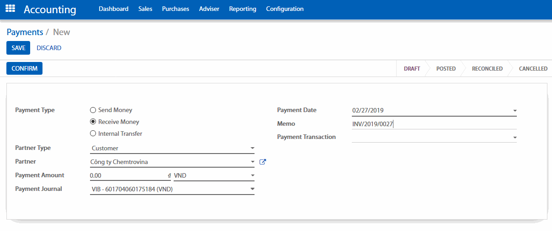Expand the VND currency dropdown
The width and height of the screenshot is (552, 231).
click(252, 175)
